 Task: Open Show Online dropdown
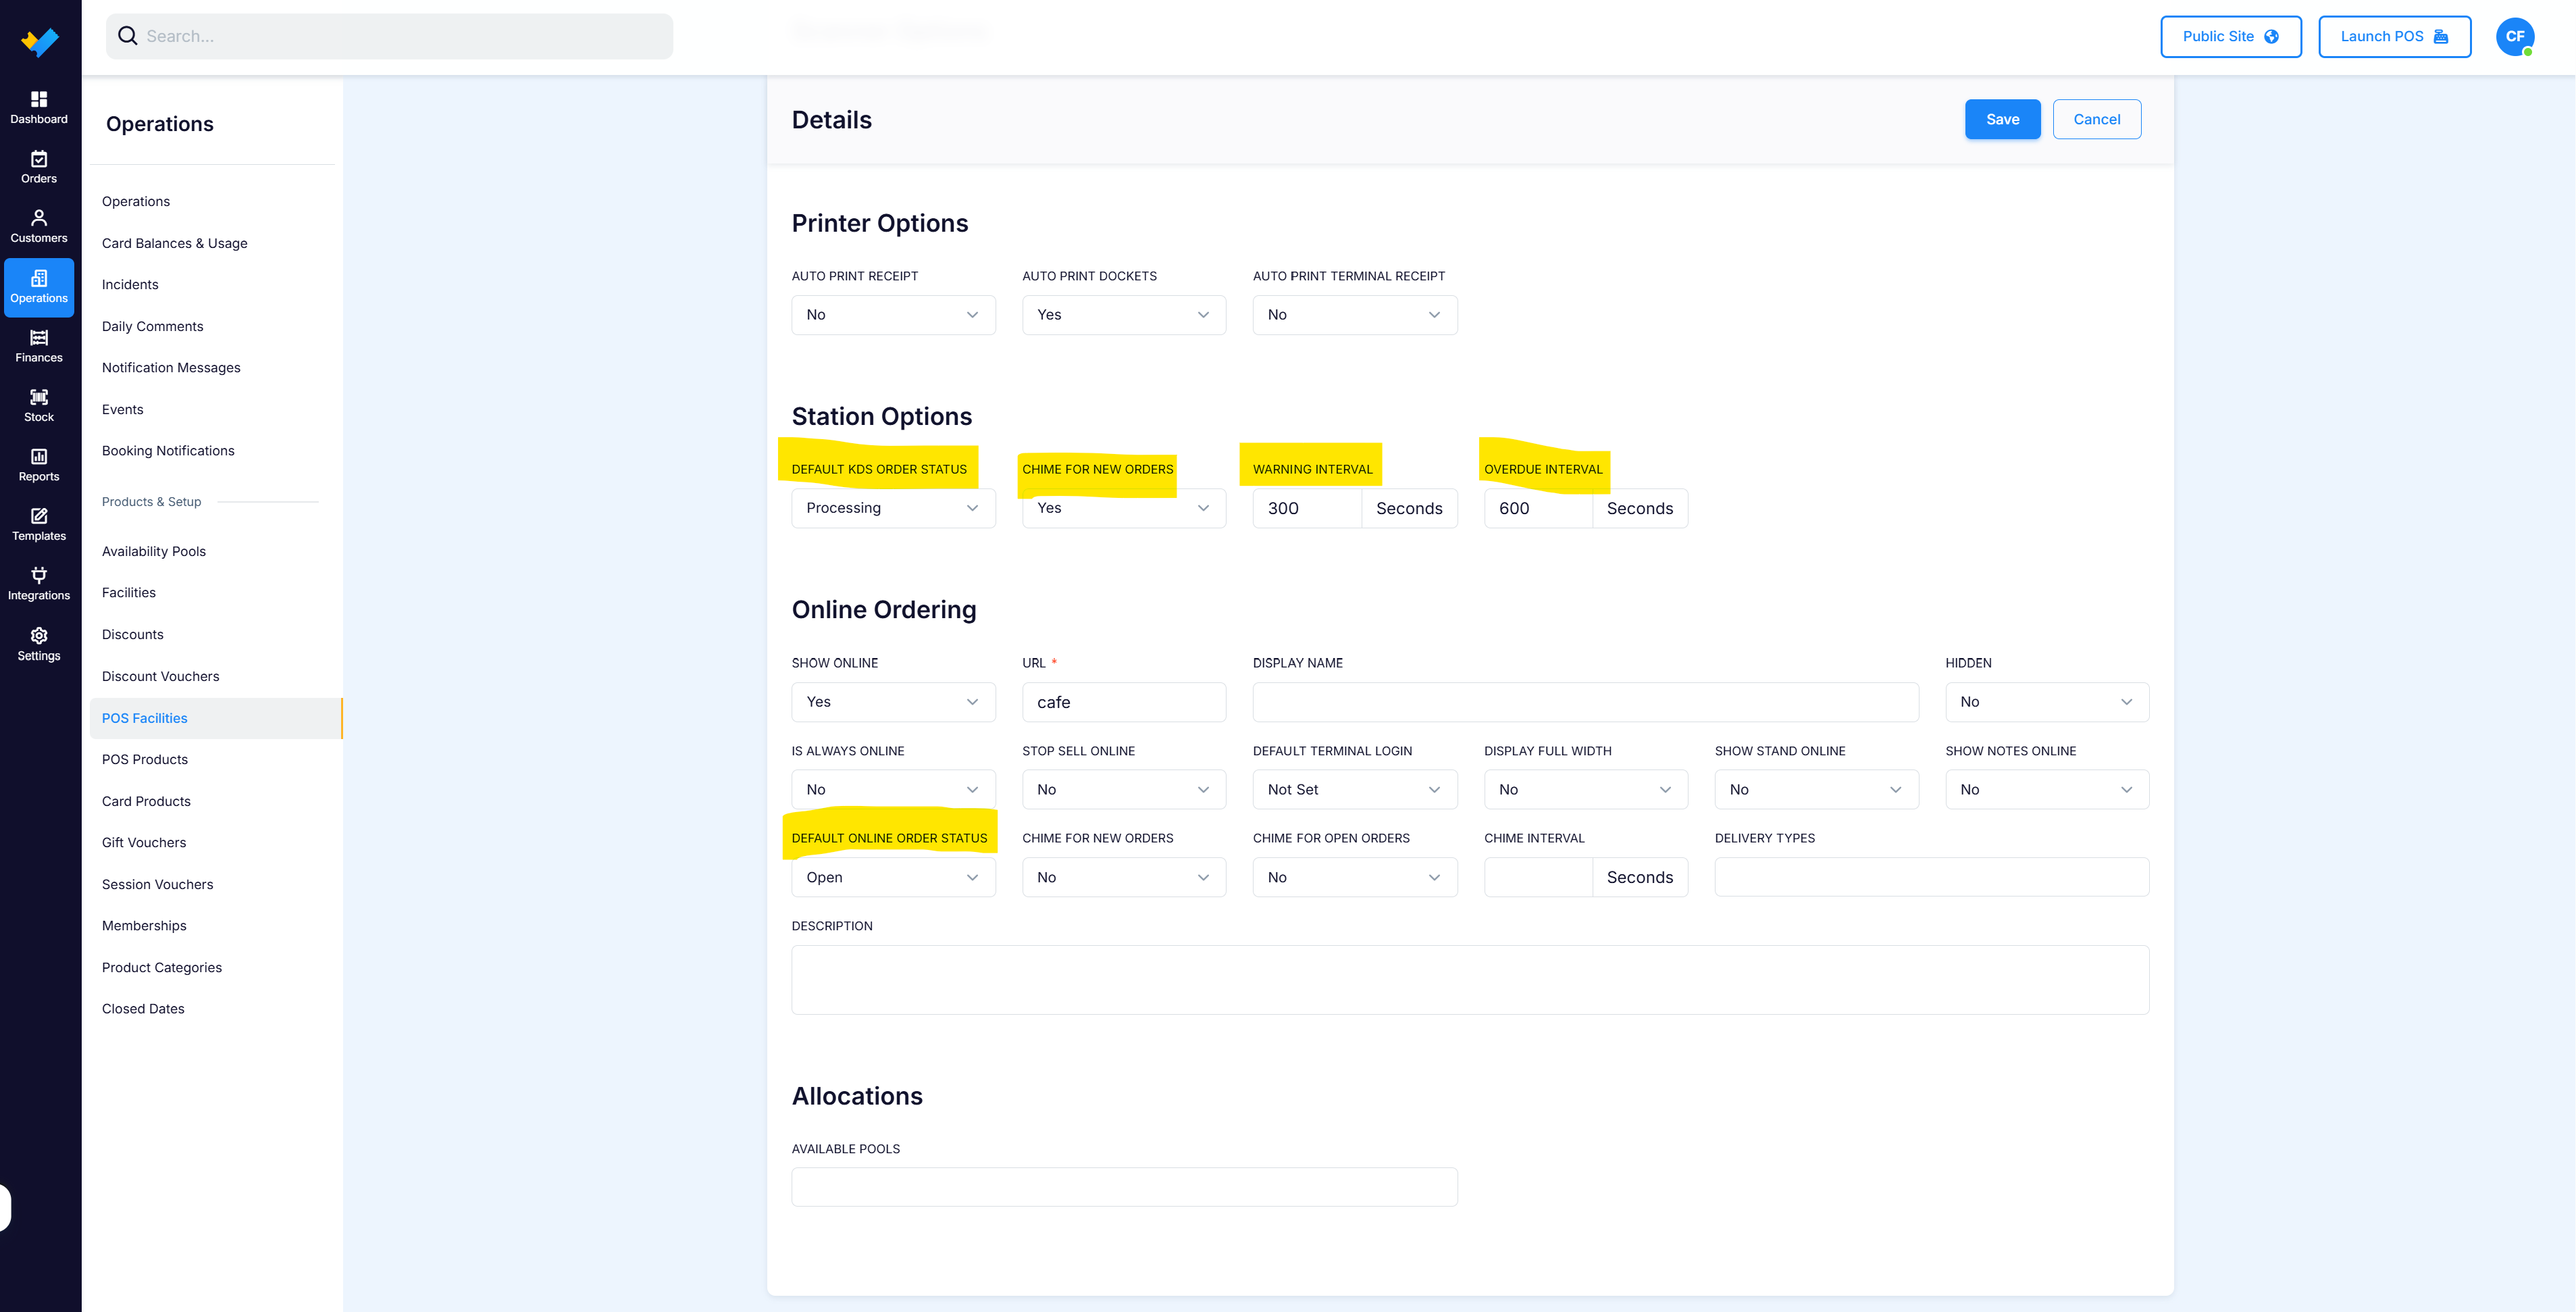tap(893, 702)
